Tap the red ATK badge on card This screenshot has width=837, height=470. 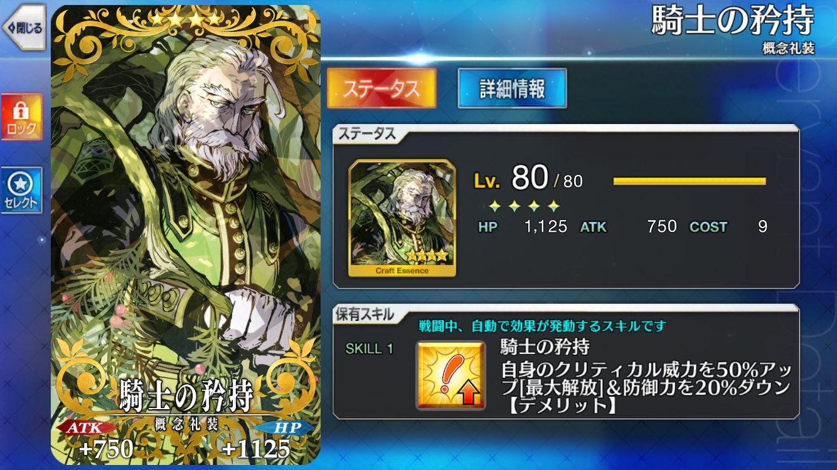point(88,427)
